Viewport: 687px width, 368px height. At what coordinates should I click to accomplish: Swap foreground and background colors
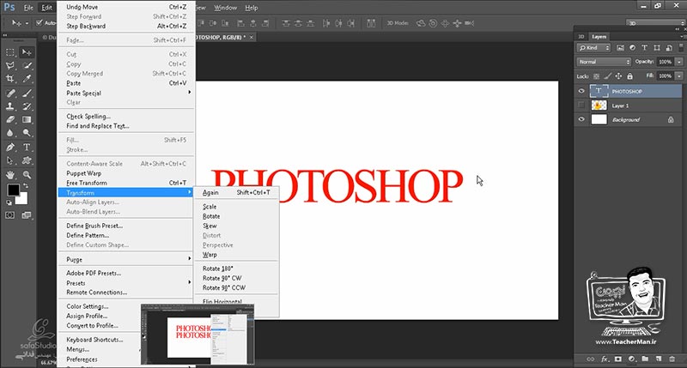pos(26,185)
